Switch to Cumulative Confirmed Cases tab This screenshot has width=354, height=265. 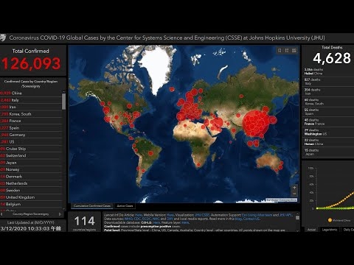coord(92,206)
